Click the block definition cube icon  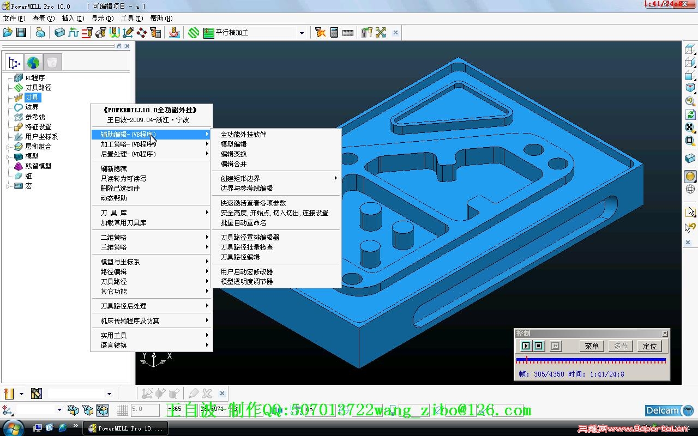[x=60, y=33]
